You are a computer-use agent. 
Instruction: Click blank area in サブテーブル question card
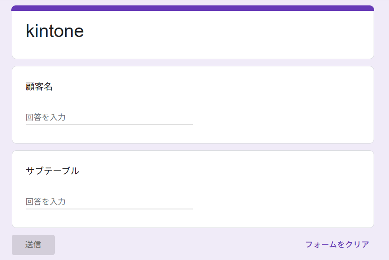[x=281, y=190]
